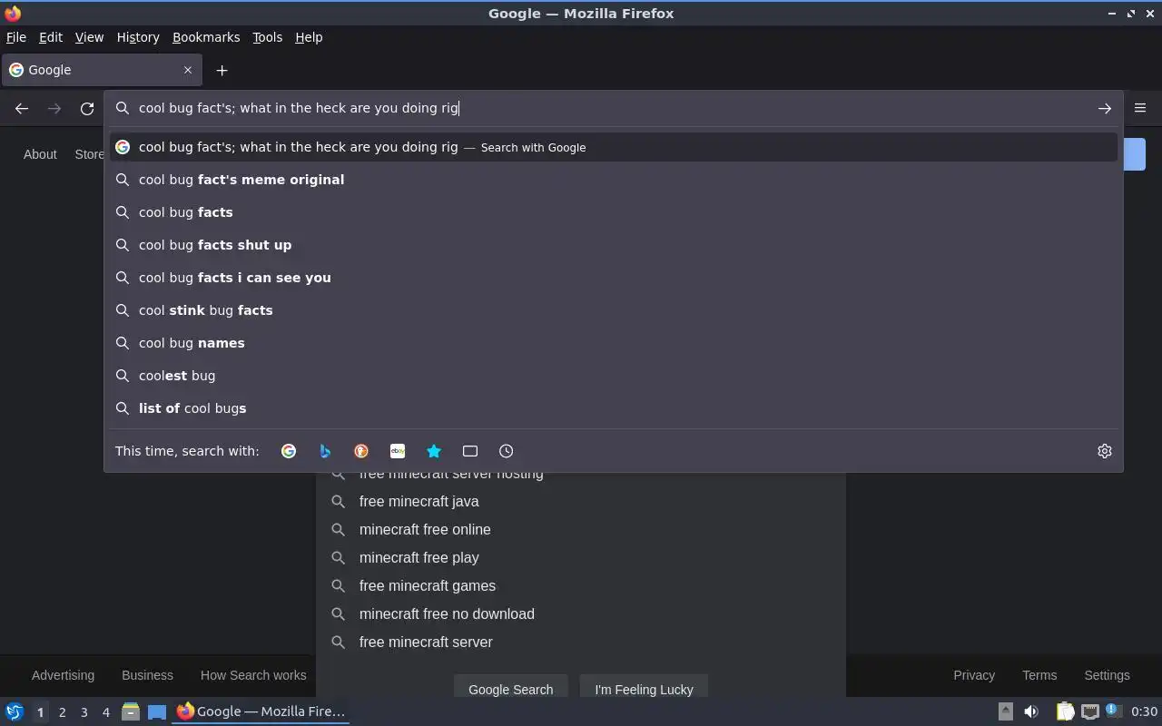Open the Bookmarks menu

(x=206, y=37)
